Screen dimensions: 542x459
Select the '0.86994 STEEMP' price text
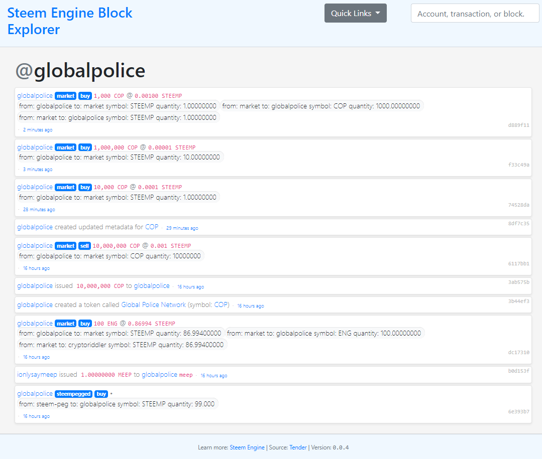151,324
